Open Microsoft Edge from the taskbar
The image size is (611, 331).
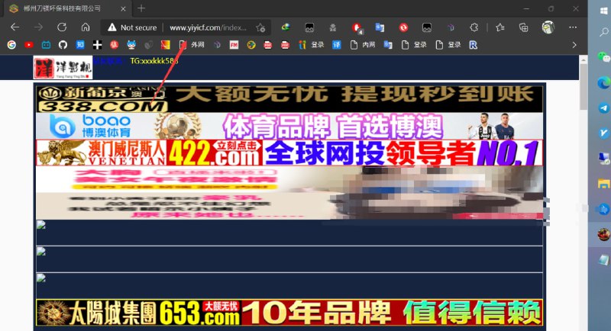pos(603,82)
